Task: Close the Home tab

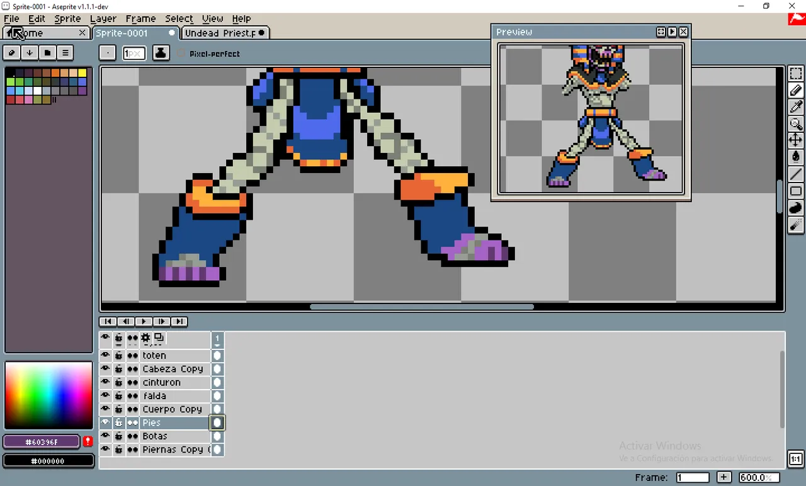Action: 82,33
